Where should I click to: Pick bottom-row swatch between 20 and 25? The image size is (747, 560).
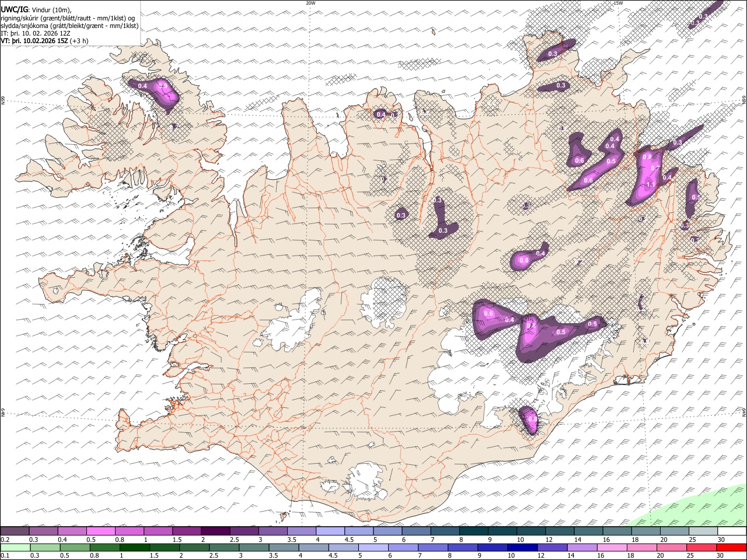[671, 547]
